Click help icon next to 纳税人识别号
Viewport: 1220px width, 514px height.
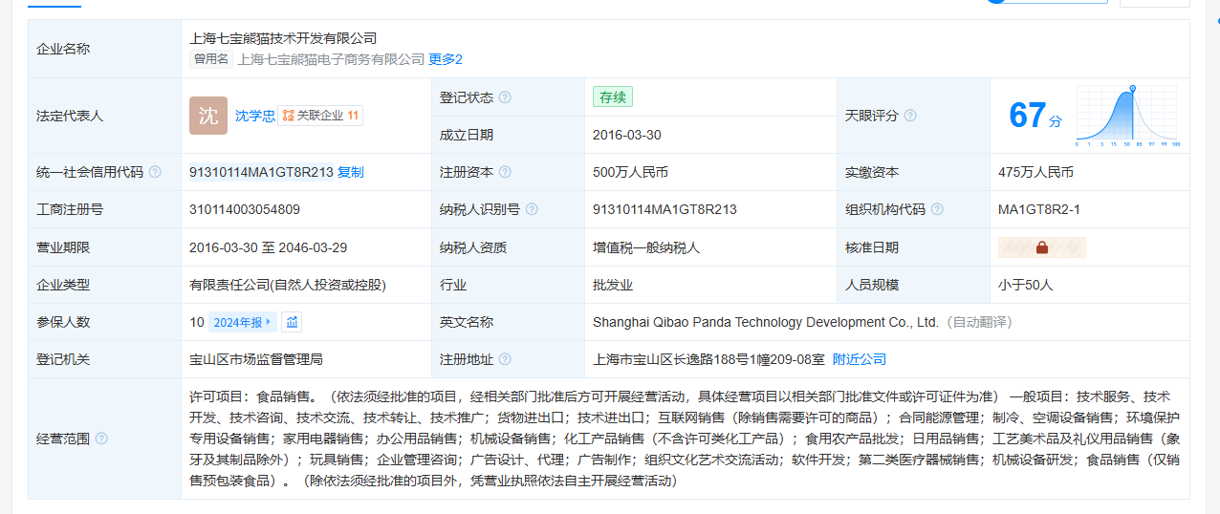532,209
